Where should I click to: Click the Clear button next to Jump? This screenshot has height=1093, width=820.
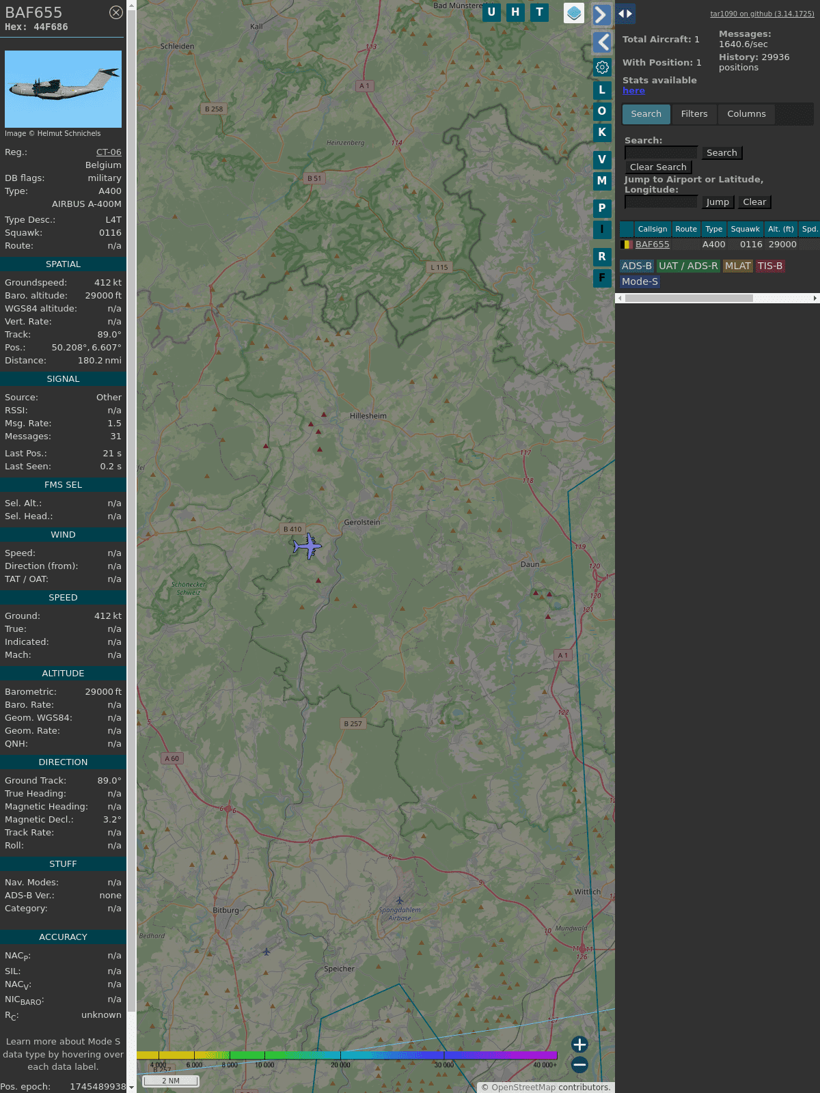pos(754,202)
